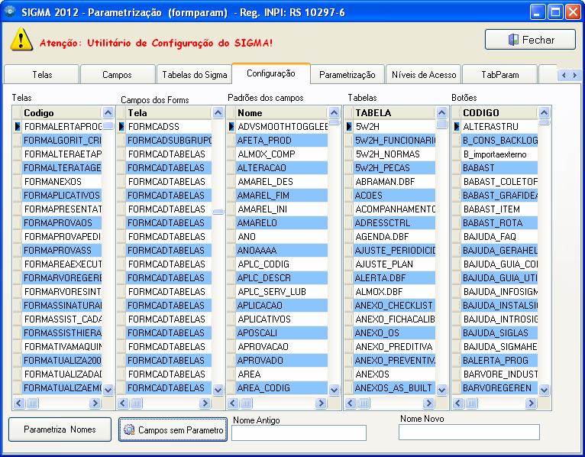Select BALERTA_PROG row
The image size is (585, 457).
pyautogui.click(x=499, y=360)
